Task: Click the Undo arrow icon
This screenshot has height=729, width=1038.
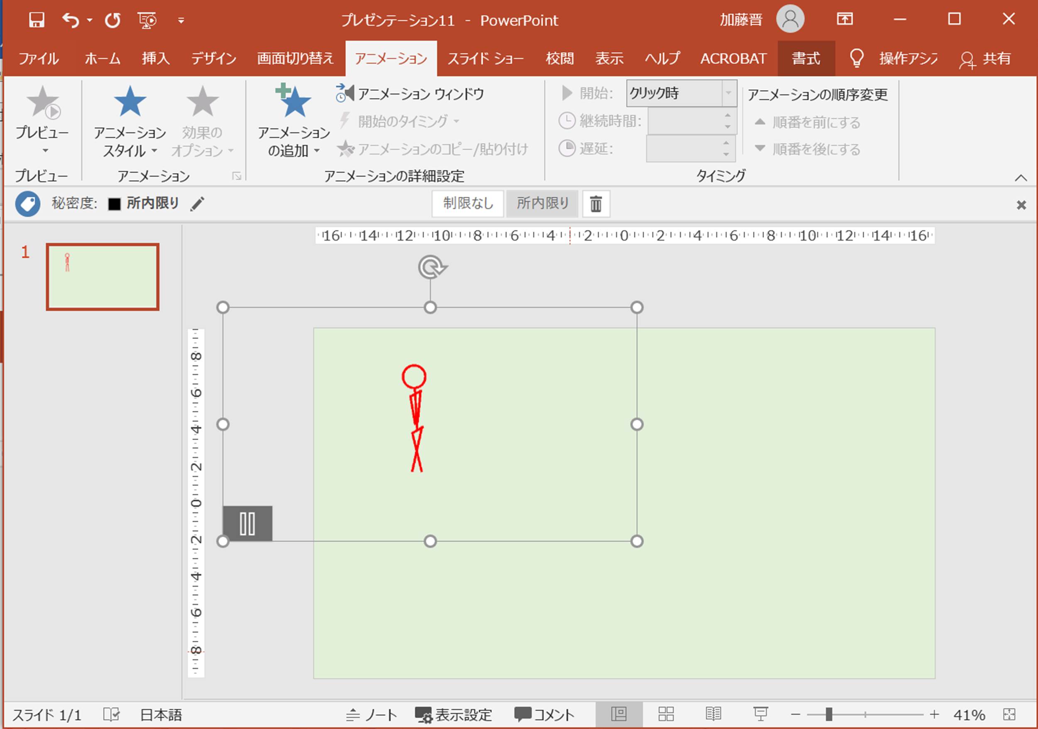Action: click(x=71, y=20)
